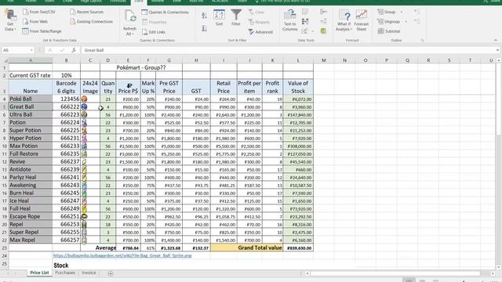This screenshot has height=282, width=502.
Task: Click the formula bar containing Great Ball
Action: 288,50
